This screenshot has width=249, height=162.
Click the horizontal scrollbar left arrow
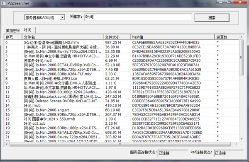(x=7, y=144)
